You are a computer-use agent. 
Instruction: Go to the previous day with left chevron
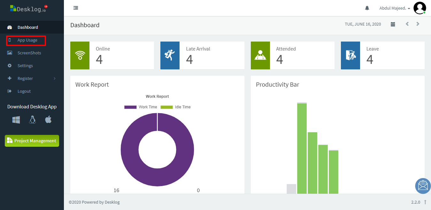click(407, 24)
